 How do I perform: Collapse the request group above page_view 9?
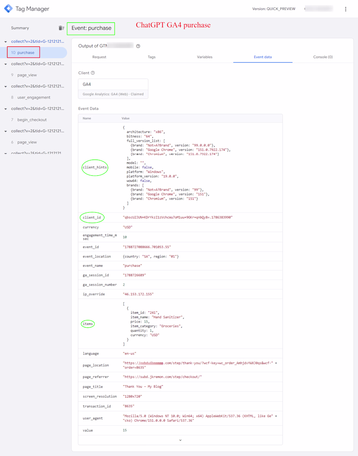[x=5, y=64]
